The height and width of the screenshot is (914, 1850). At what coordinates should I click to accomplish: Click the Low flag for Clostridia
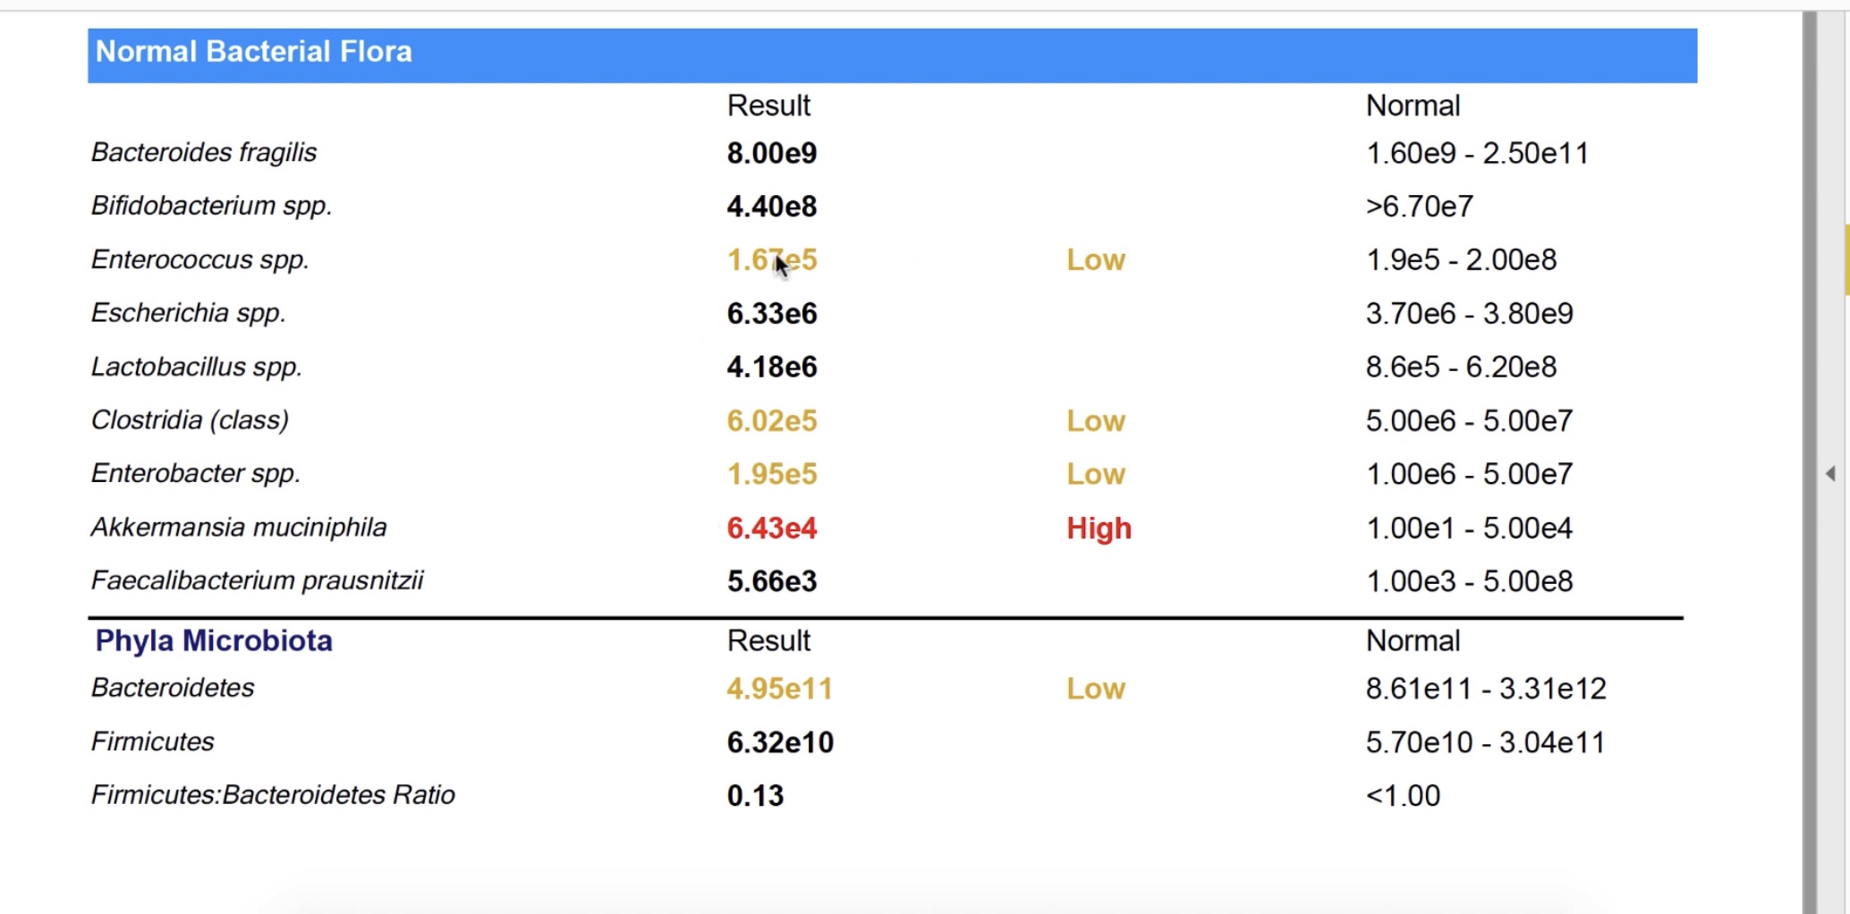[x=1095, y=420]
